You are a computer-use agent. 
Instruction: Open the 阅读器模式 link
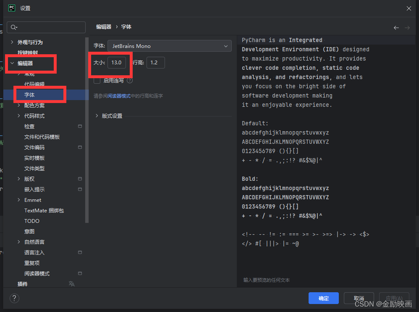pyautogui.click(x=119, y=96)
